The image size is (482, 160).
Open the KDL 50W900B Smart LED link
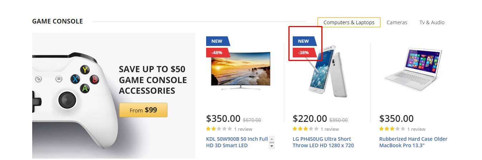pyautogui.click(x=237, y=142)
